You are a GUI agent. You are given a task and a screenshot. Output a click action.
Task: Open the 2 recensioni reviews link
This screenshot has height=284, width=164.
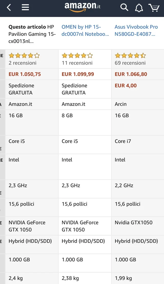coord(23,63)
